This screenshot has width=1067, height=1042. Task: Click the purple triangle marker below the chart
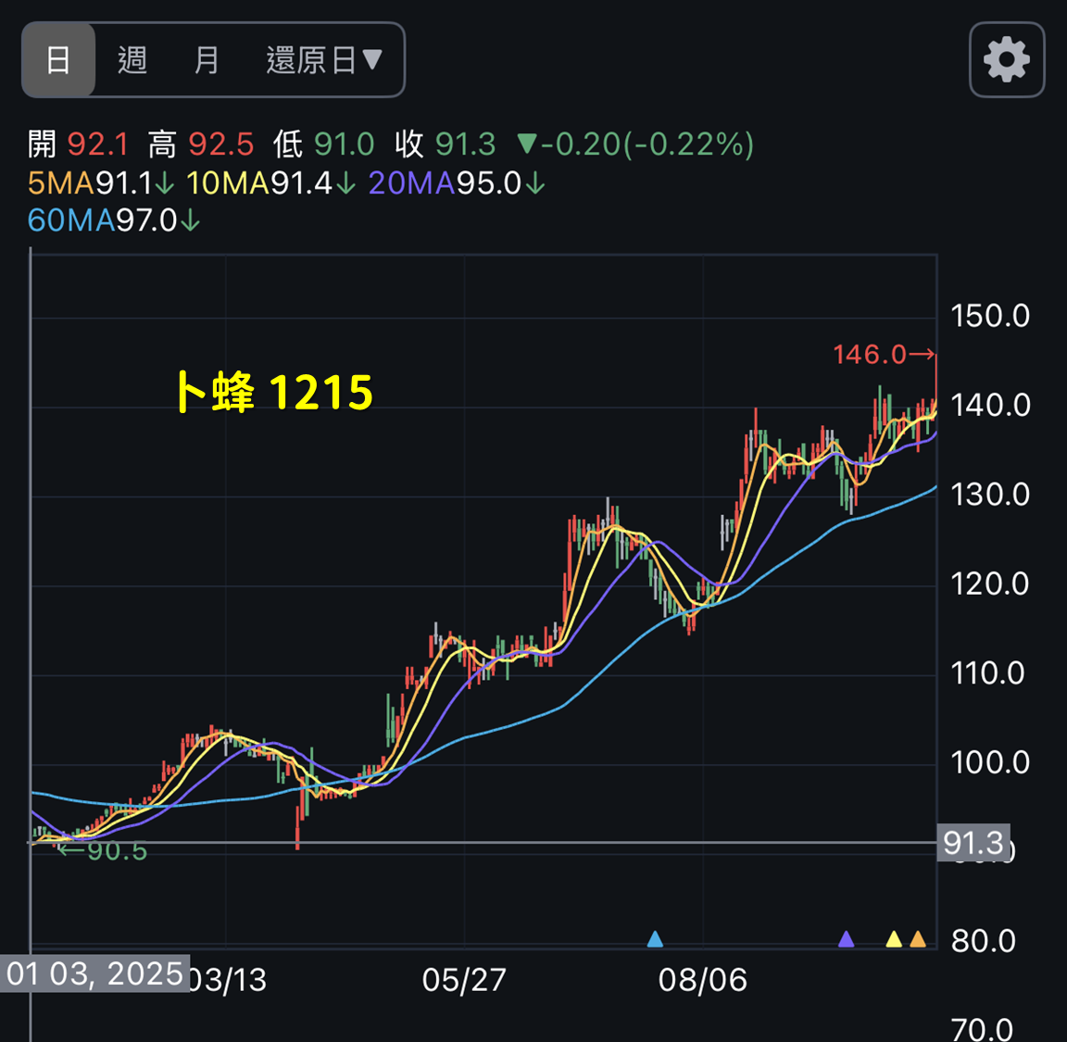(846, 939)
